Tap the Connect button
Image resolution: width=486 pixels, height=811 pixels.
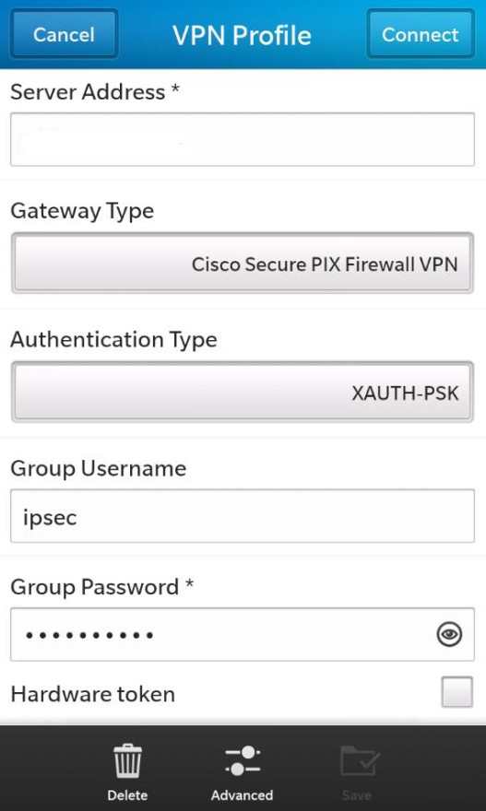[421, 34]
